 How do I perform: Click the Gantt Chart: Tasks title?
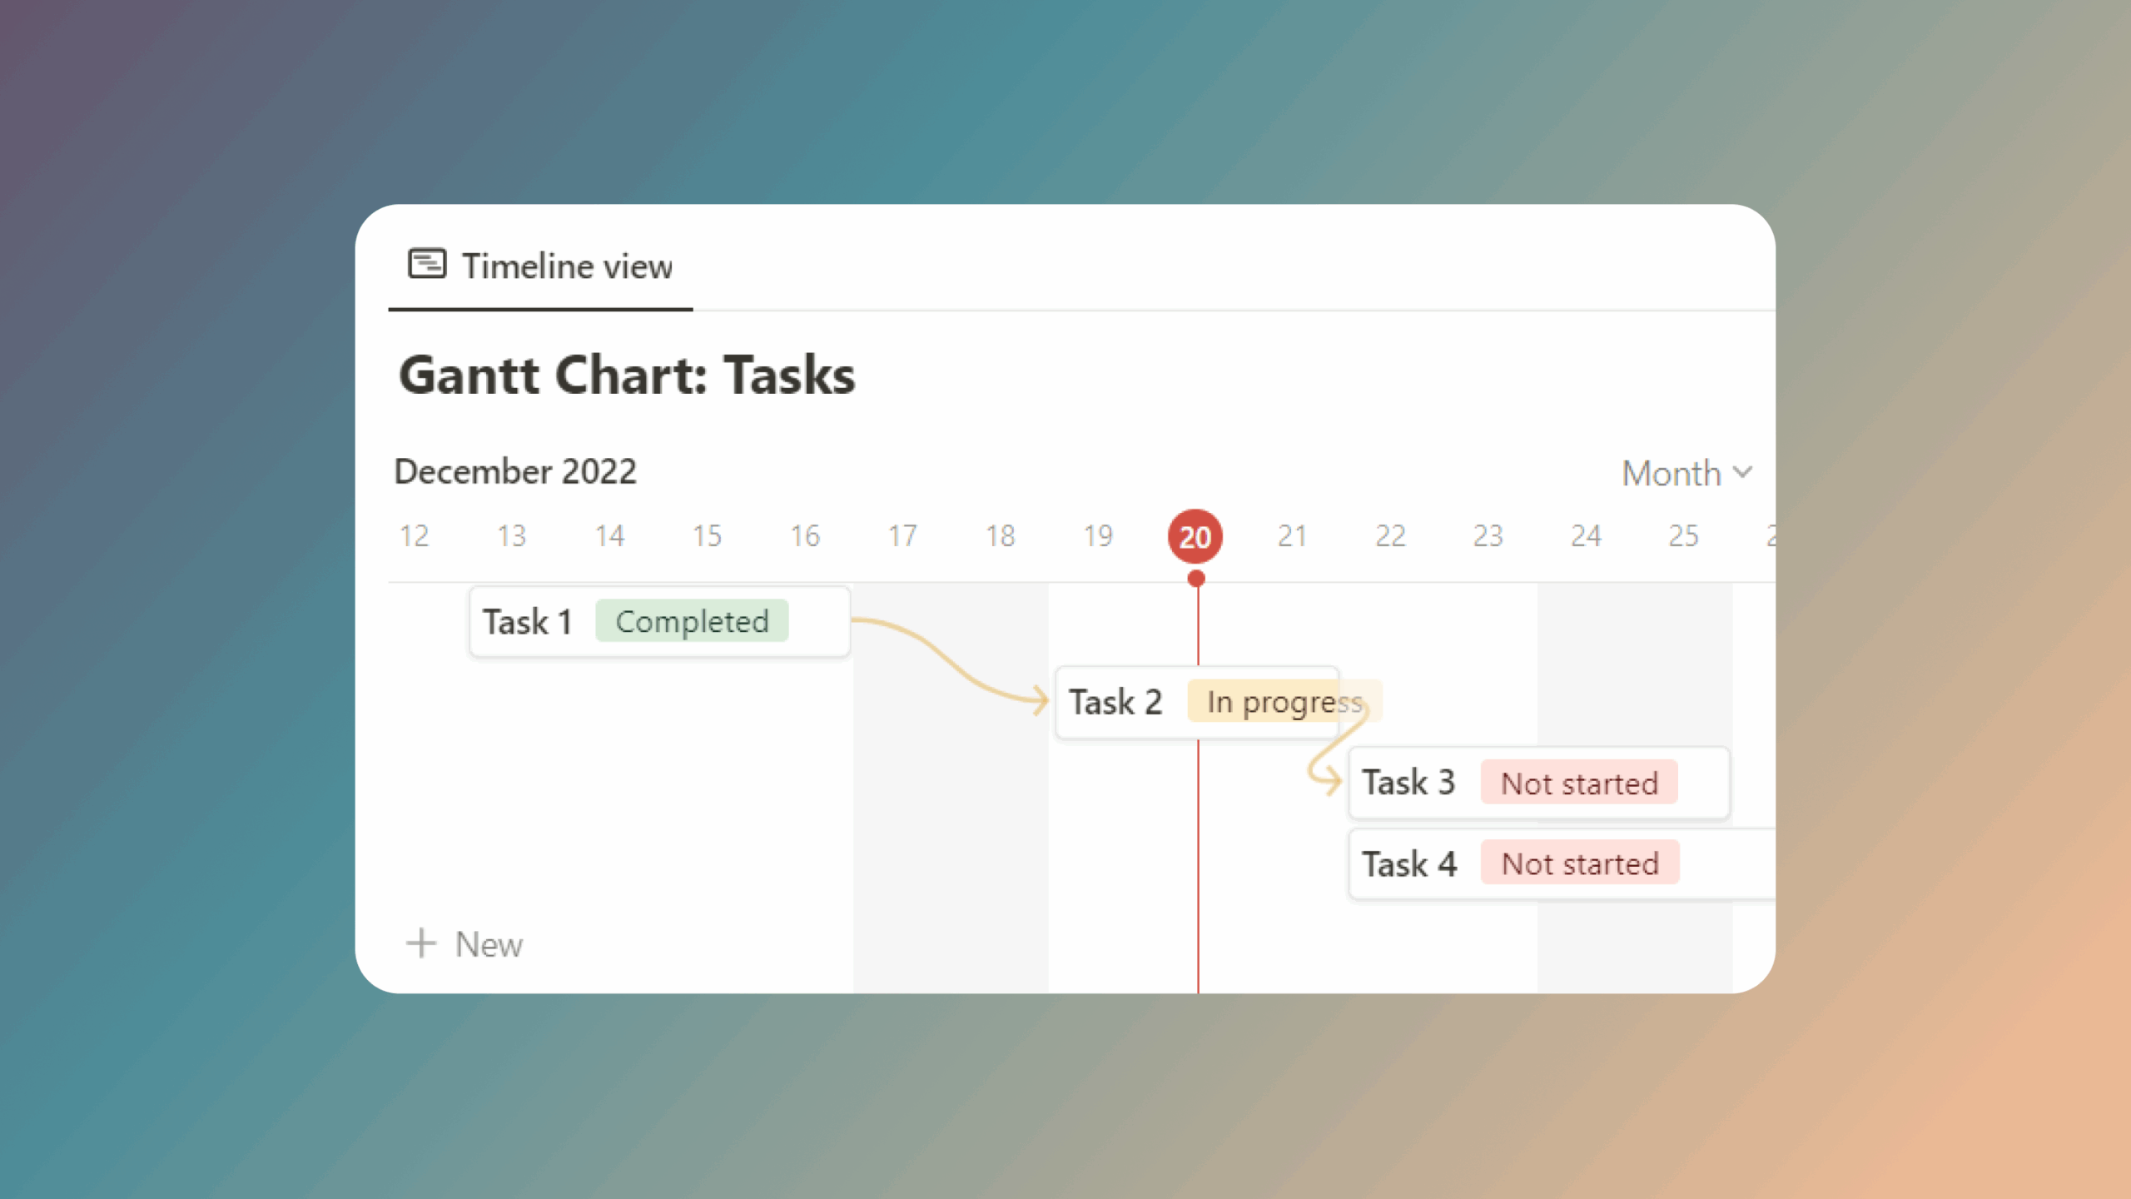[626, 375]
